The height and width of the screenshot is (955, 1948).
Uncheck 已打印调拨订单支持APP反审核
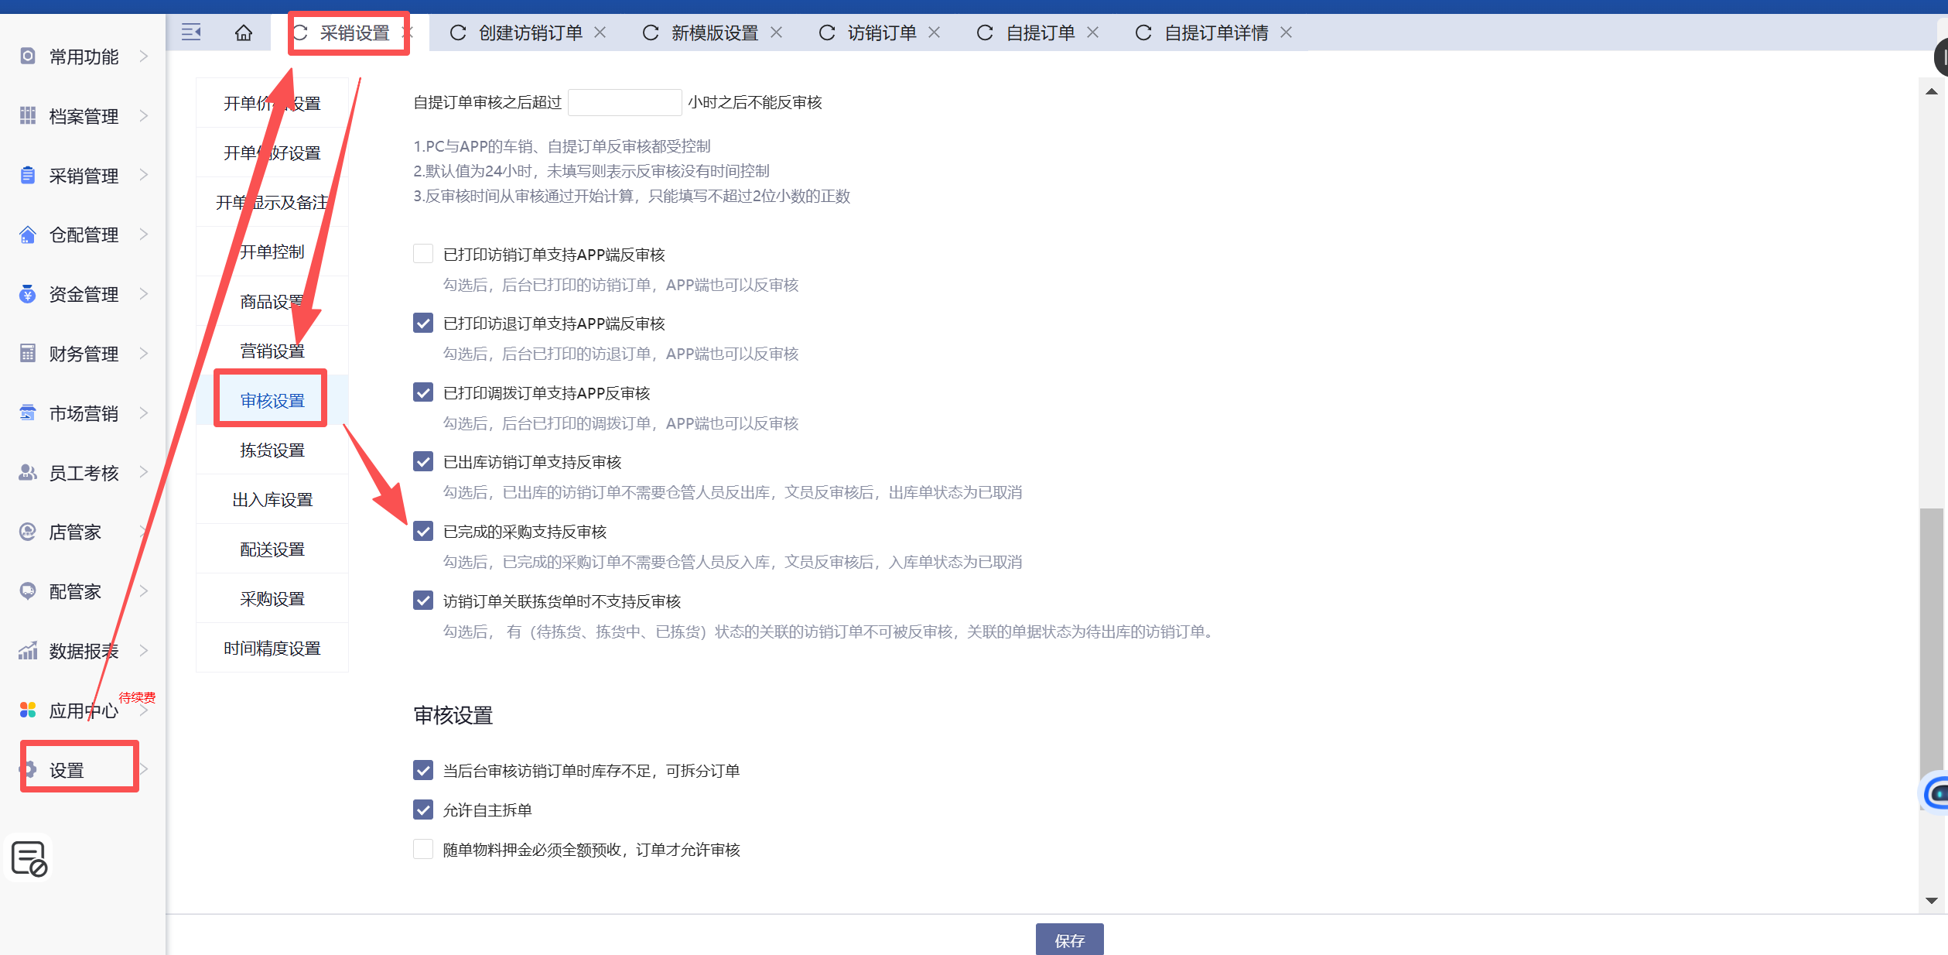point(423,392)
